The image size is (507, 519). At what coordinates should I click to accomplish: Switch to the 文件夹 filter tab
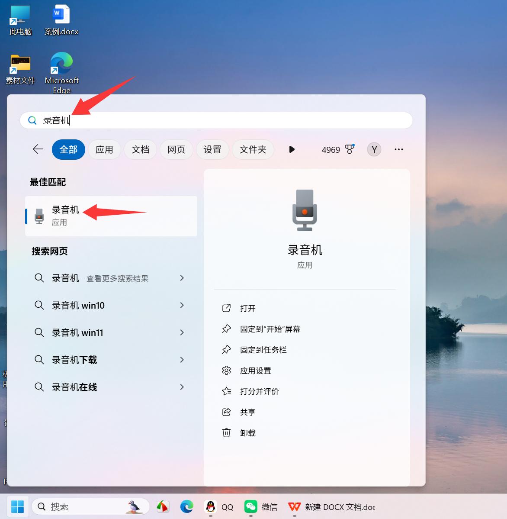(x=253, y=150)
